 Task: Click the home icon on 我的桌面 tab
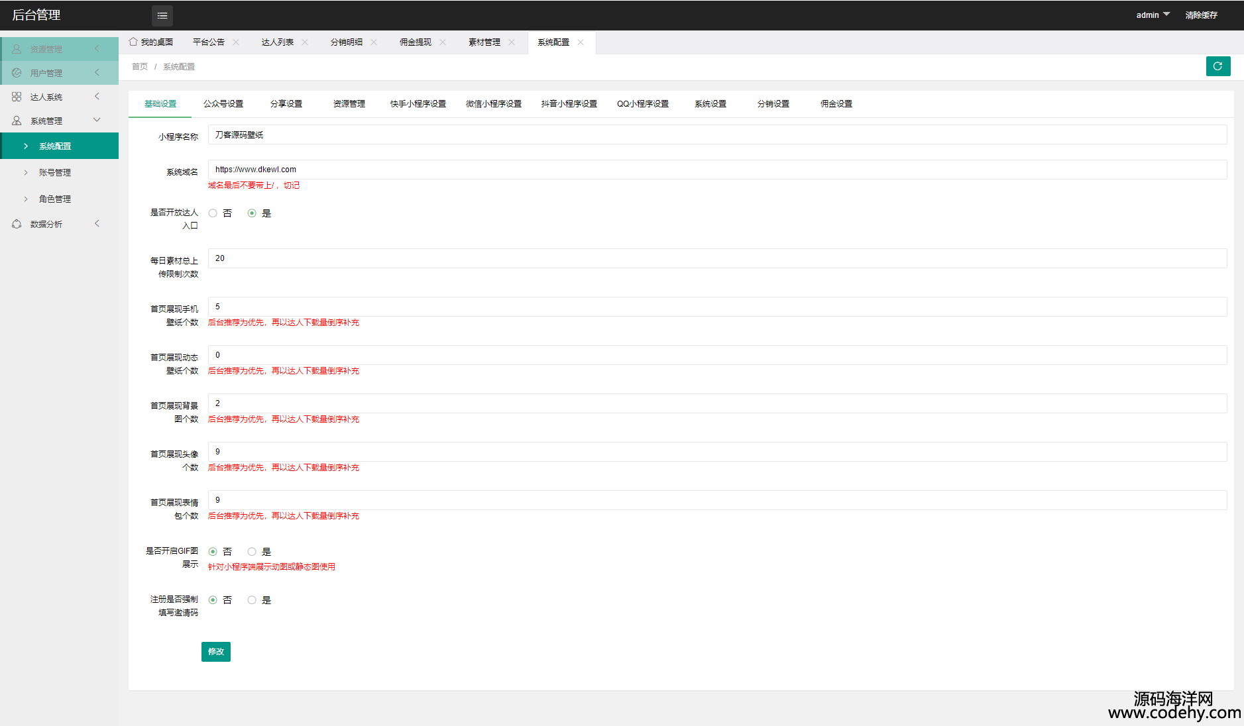point(133,42)
